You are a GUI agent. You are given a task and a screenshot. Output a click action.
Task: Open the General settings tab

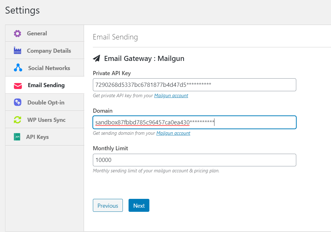37,33
